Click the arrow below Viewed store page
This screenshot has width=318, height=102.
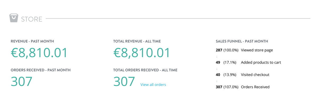tap(217, 56)
